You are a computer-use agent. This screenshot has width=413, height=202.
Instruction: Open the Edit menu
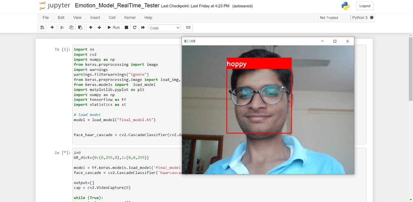61,18
